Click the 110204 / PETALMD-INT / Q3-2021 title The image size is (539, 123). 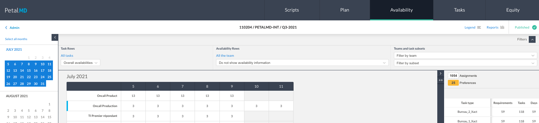pyautogui.click(x=268, y=27)
